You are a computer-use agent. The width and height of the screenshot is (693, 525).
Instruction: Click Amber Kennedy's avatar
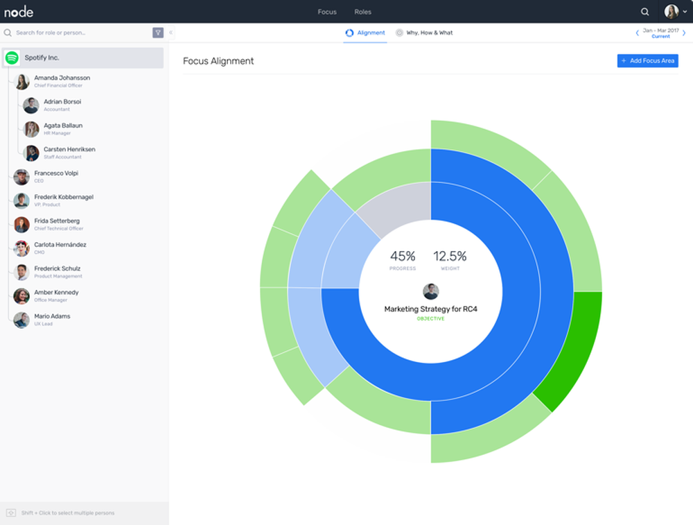coord(21,296)
